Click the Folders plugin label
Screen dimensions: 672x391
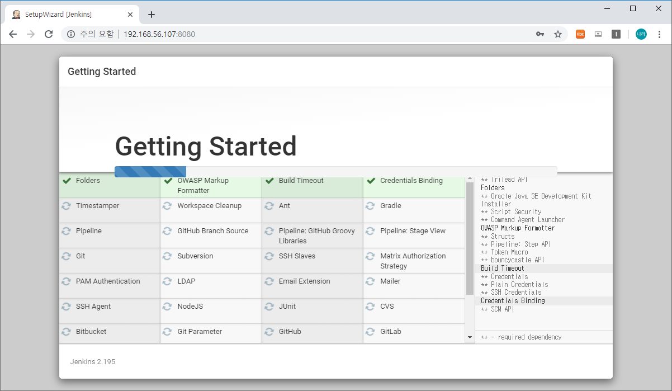(x=88, y=181)
